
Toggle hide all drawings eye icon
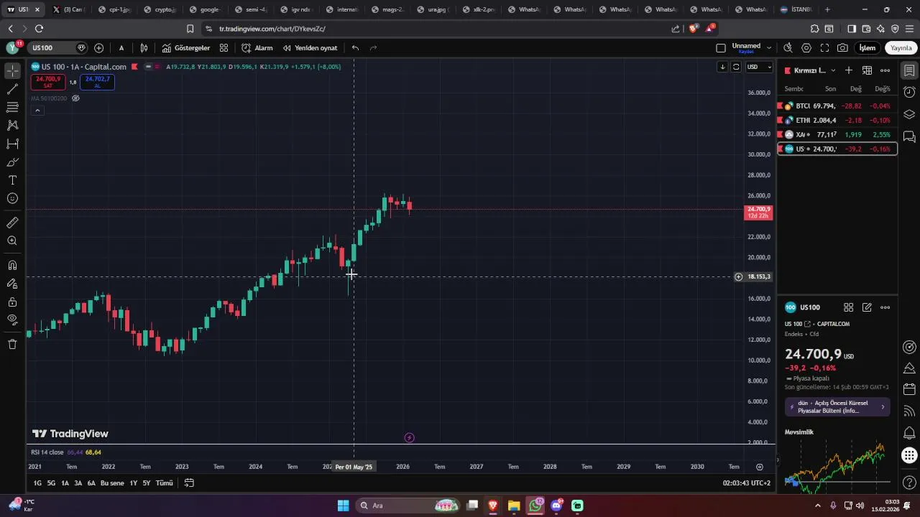[12, 320]
